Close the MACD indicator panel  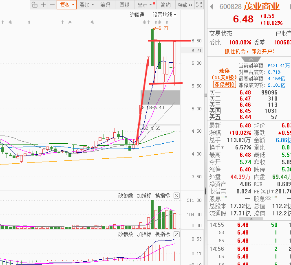tap(177, 234)
